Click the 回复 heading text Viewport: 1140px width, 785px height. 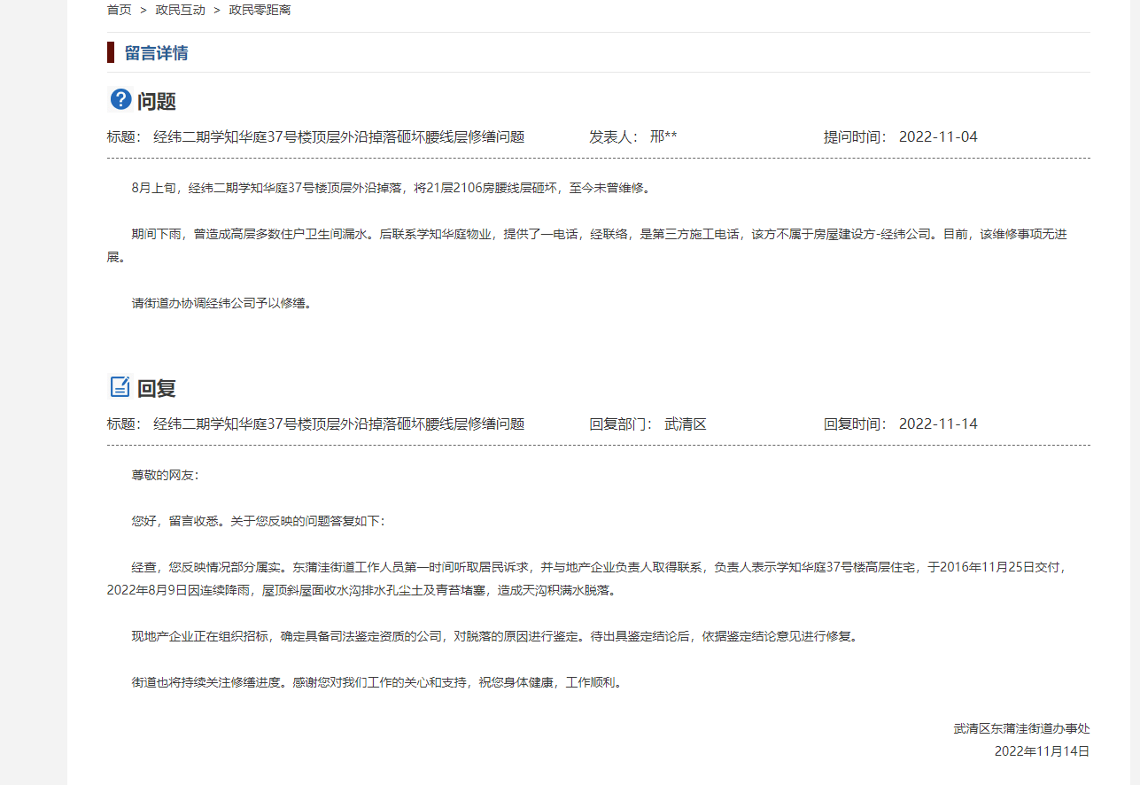tap(157, 388)
